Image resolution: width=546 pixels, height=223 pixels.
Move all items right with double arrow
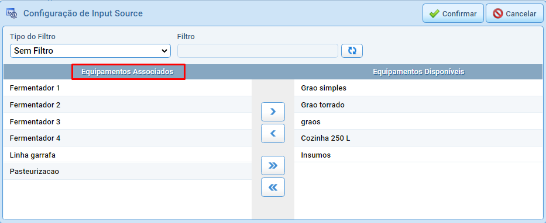tap(273, 165)
